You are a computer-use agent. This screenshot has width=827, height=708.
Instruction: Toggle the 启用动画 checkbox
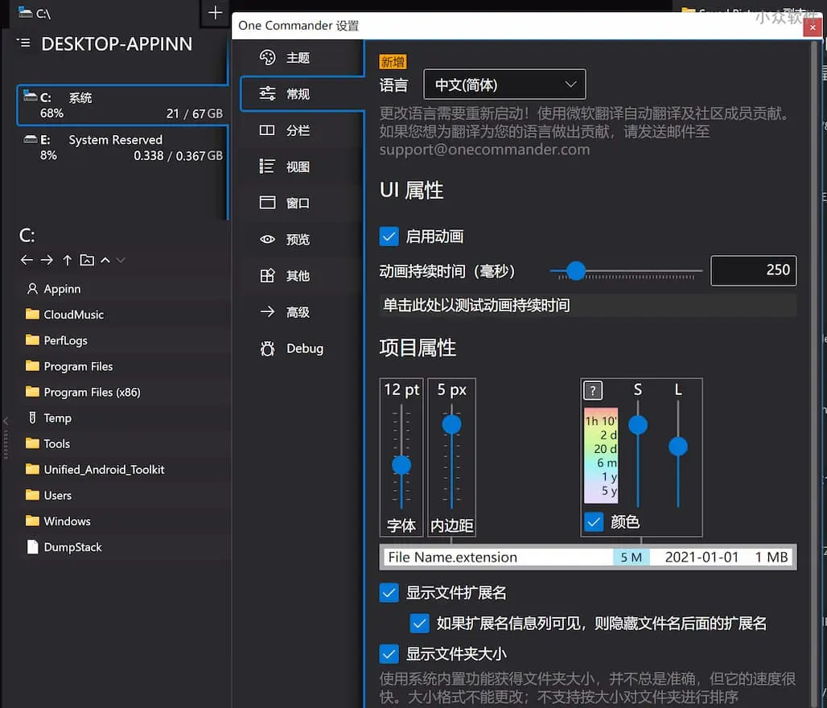(x=389, y=237)
